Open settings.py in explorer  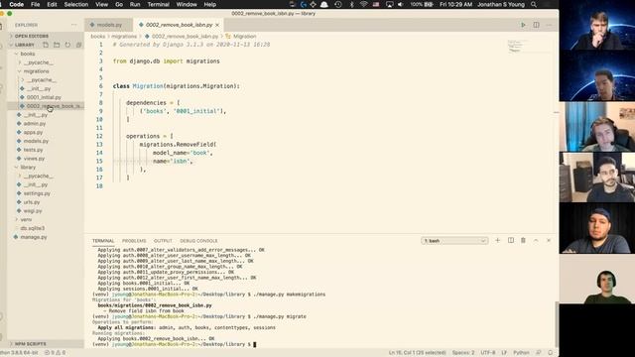[37, 193]
